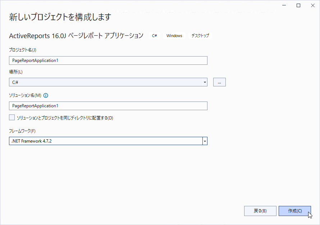Open the フレームワーク dropdown arrow

(x=205, y=141)
